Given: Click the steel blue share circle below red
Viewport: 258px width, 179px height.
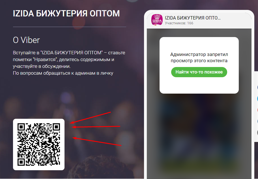Looking at the screenshot, I should coord(257,121).
